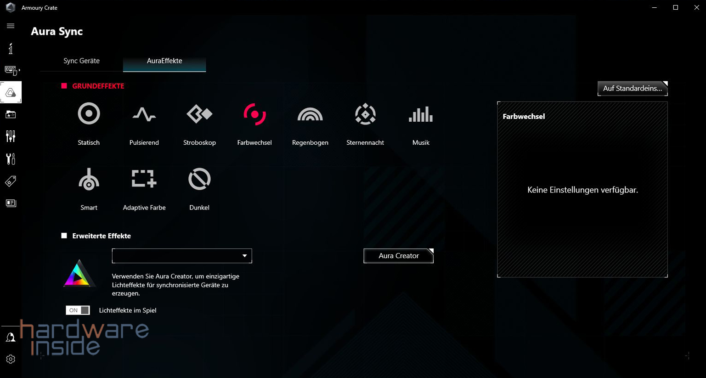Launch the Aura Creator button

398,256
